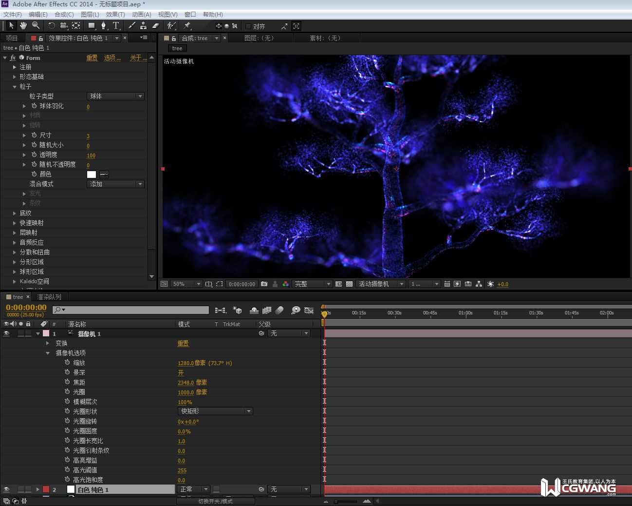Open the timeline graph editor icon
This screenshot has height=506, width=632.
(309, 310)
